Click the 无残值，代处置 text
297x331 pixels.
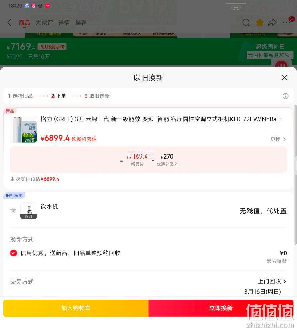click(263, 211)
